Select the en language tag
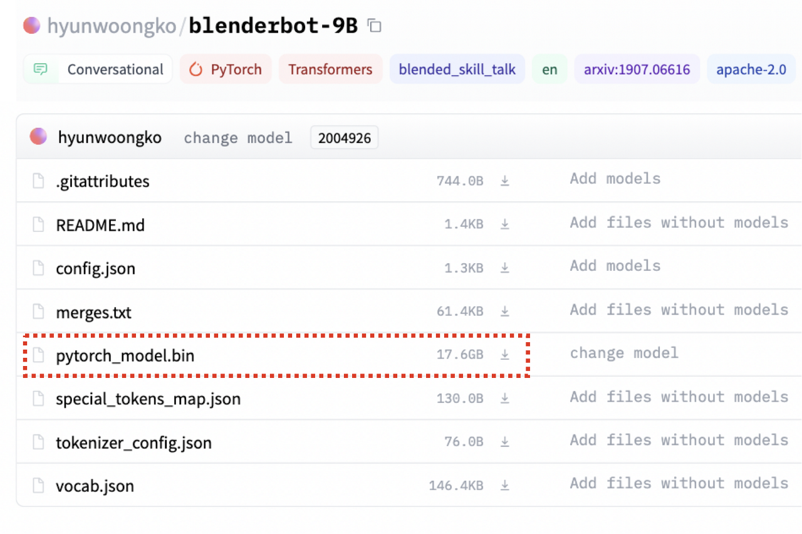The width and height of the screenshot is (802, 534). pos(549,69)
